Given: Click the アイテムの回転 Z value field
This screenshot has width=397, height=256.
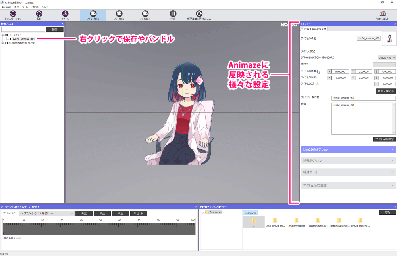Looking at the screenshot, I should 387,78.
